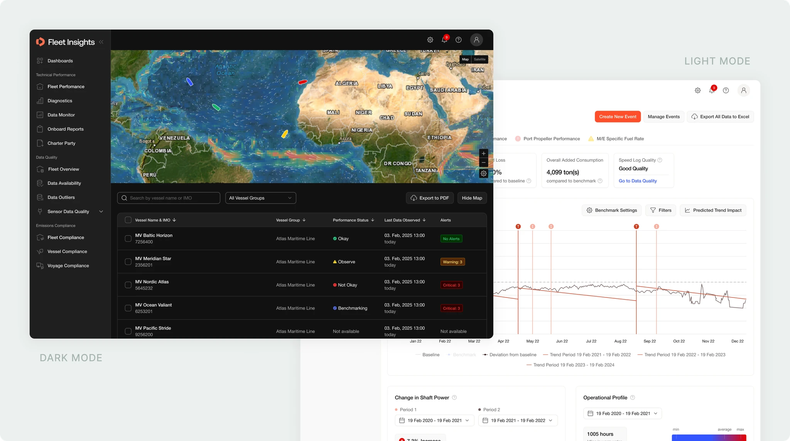
Task: Click the Fleet Compliance sidebar icon
Action: (x=40, y=238)
